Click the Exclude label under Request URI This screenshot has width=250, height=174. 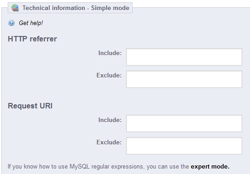tap(109, 143)
